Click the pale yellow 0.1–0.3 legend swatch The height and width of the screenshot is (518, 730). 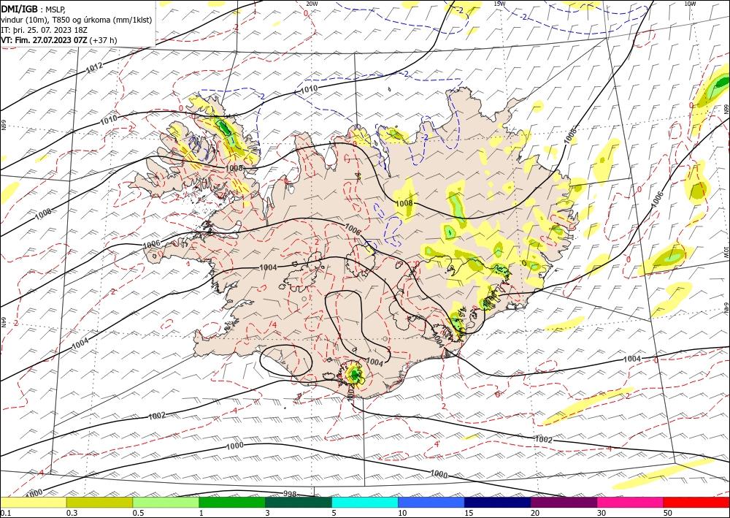pos(34,502)
